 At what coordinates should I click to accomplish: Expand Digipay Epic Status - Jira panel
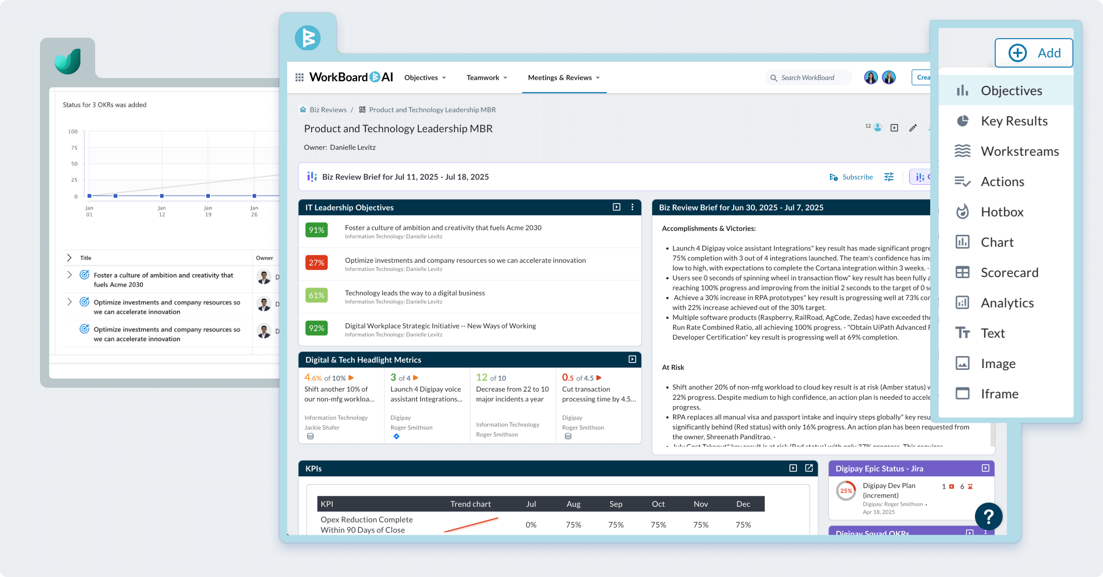985,468
